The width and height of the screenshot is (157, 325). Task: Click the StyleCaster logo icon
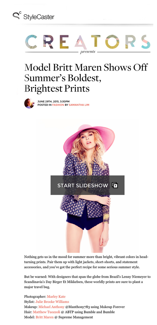(x=17, y=15)
